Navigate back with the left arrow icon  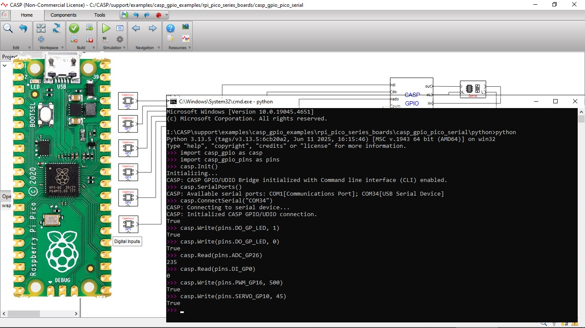point(136,29)
